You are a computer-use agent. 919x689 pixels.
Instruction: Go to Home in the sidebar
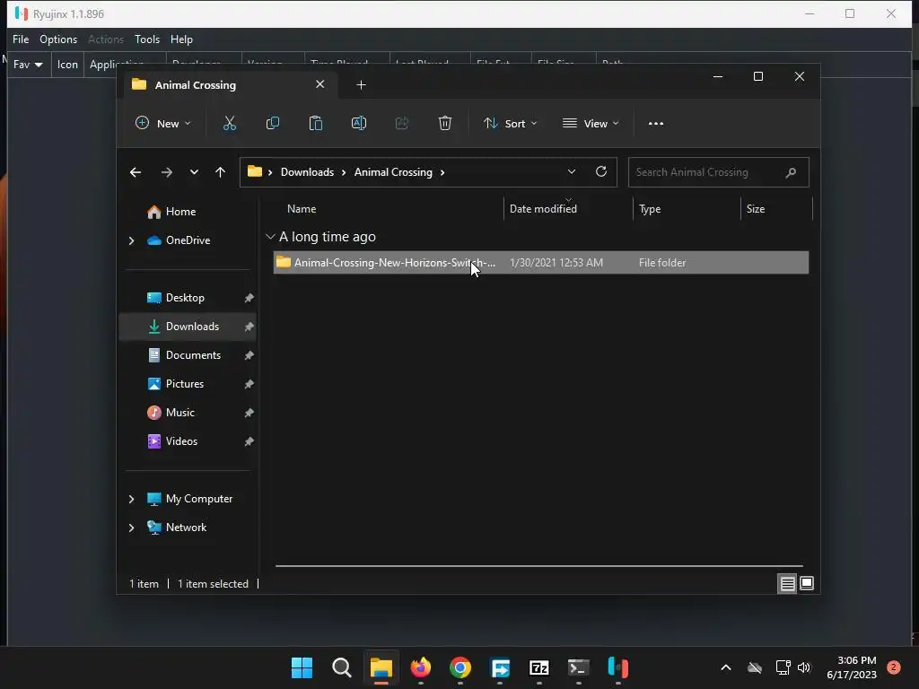(x=180, y=212)
